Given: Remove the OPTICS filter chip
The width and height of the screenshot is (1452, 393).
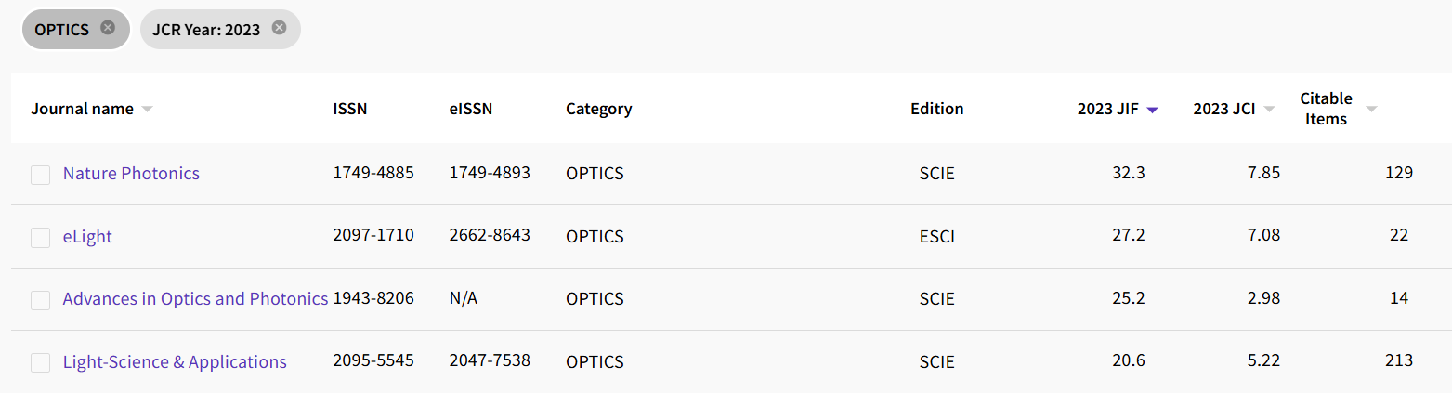Looking at the screenshot, I should pyautogui.click(x=108, y=28).
